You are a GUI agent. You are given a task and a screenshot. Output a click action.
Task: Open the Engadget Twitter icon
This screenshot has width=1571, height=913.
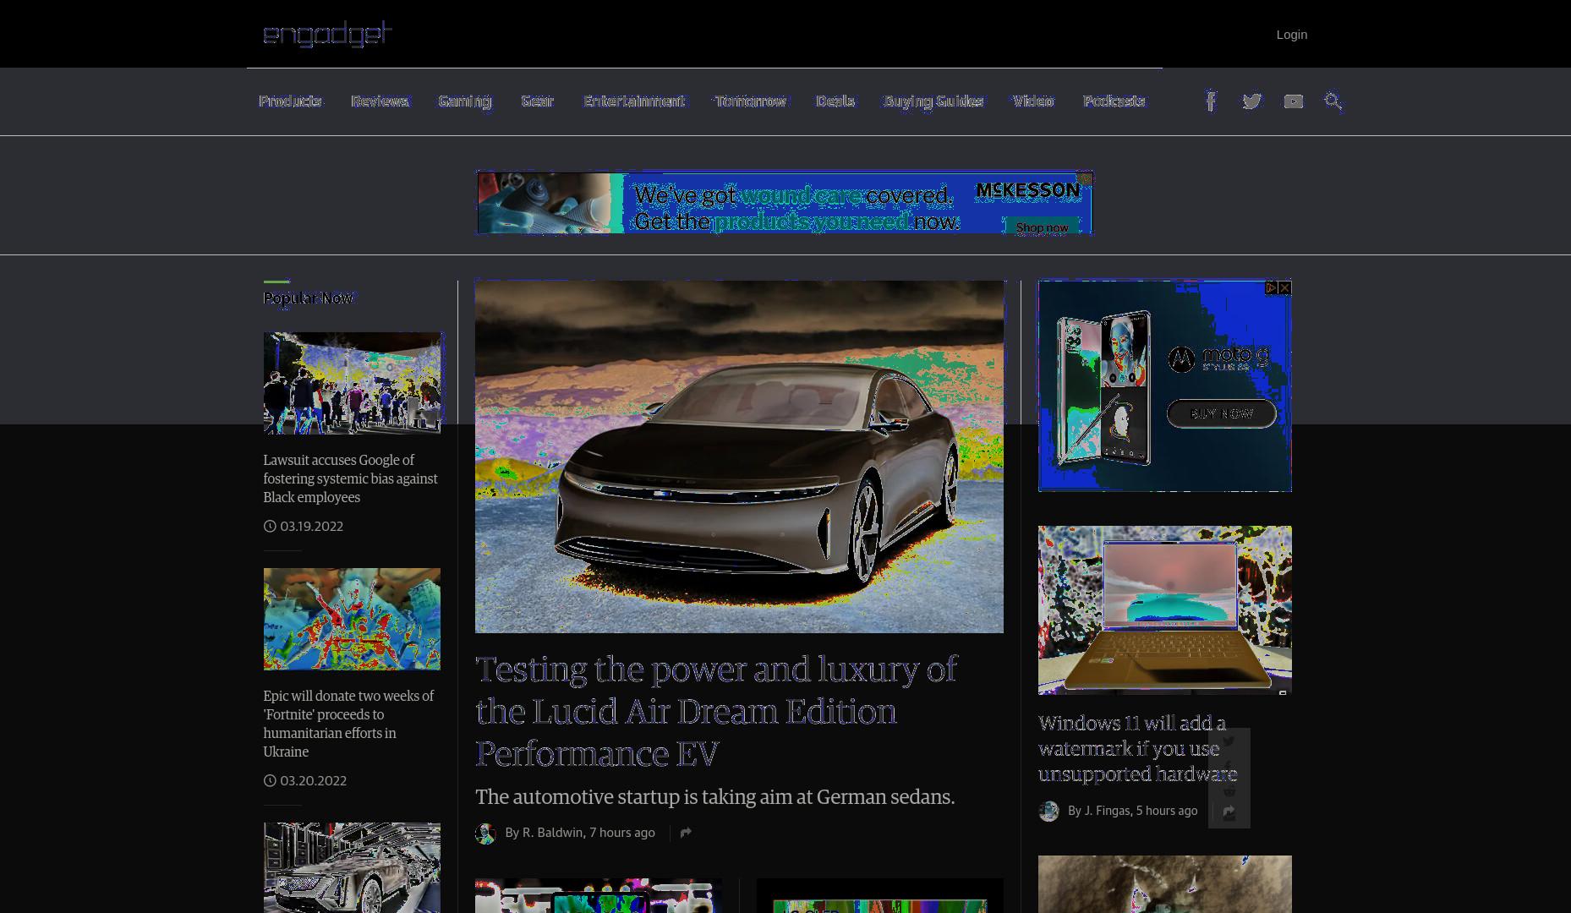click(x=1251, y=101)
